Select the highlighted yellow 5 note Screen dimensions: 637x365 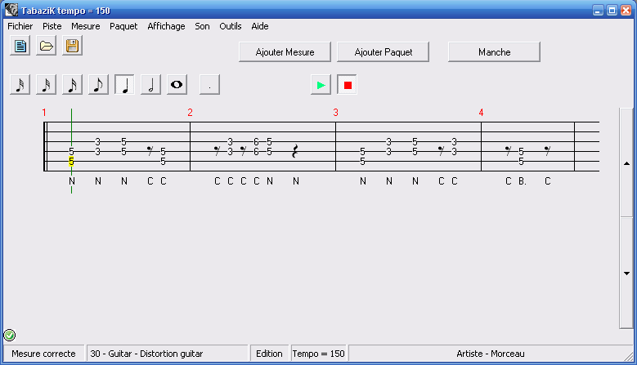pos(71,162)
